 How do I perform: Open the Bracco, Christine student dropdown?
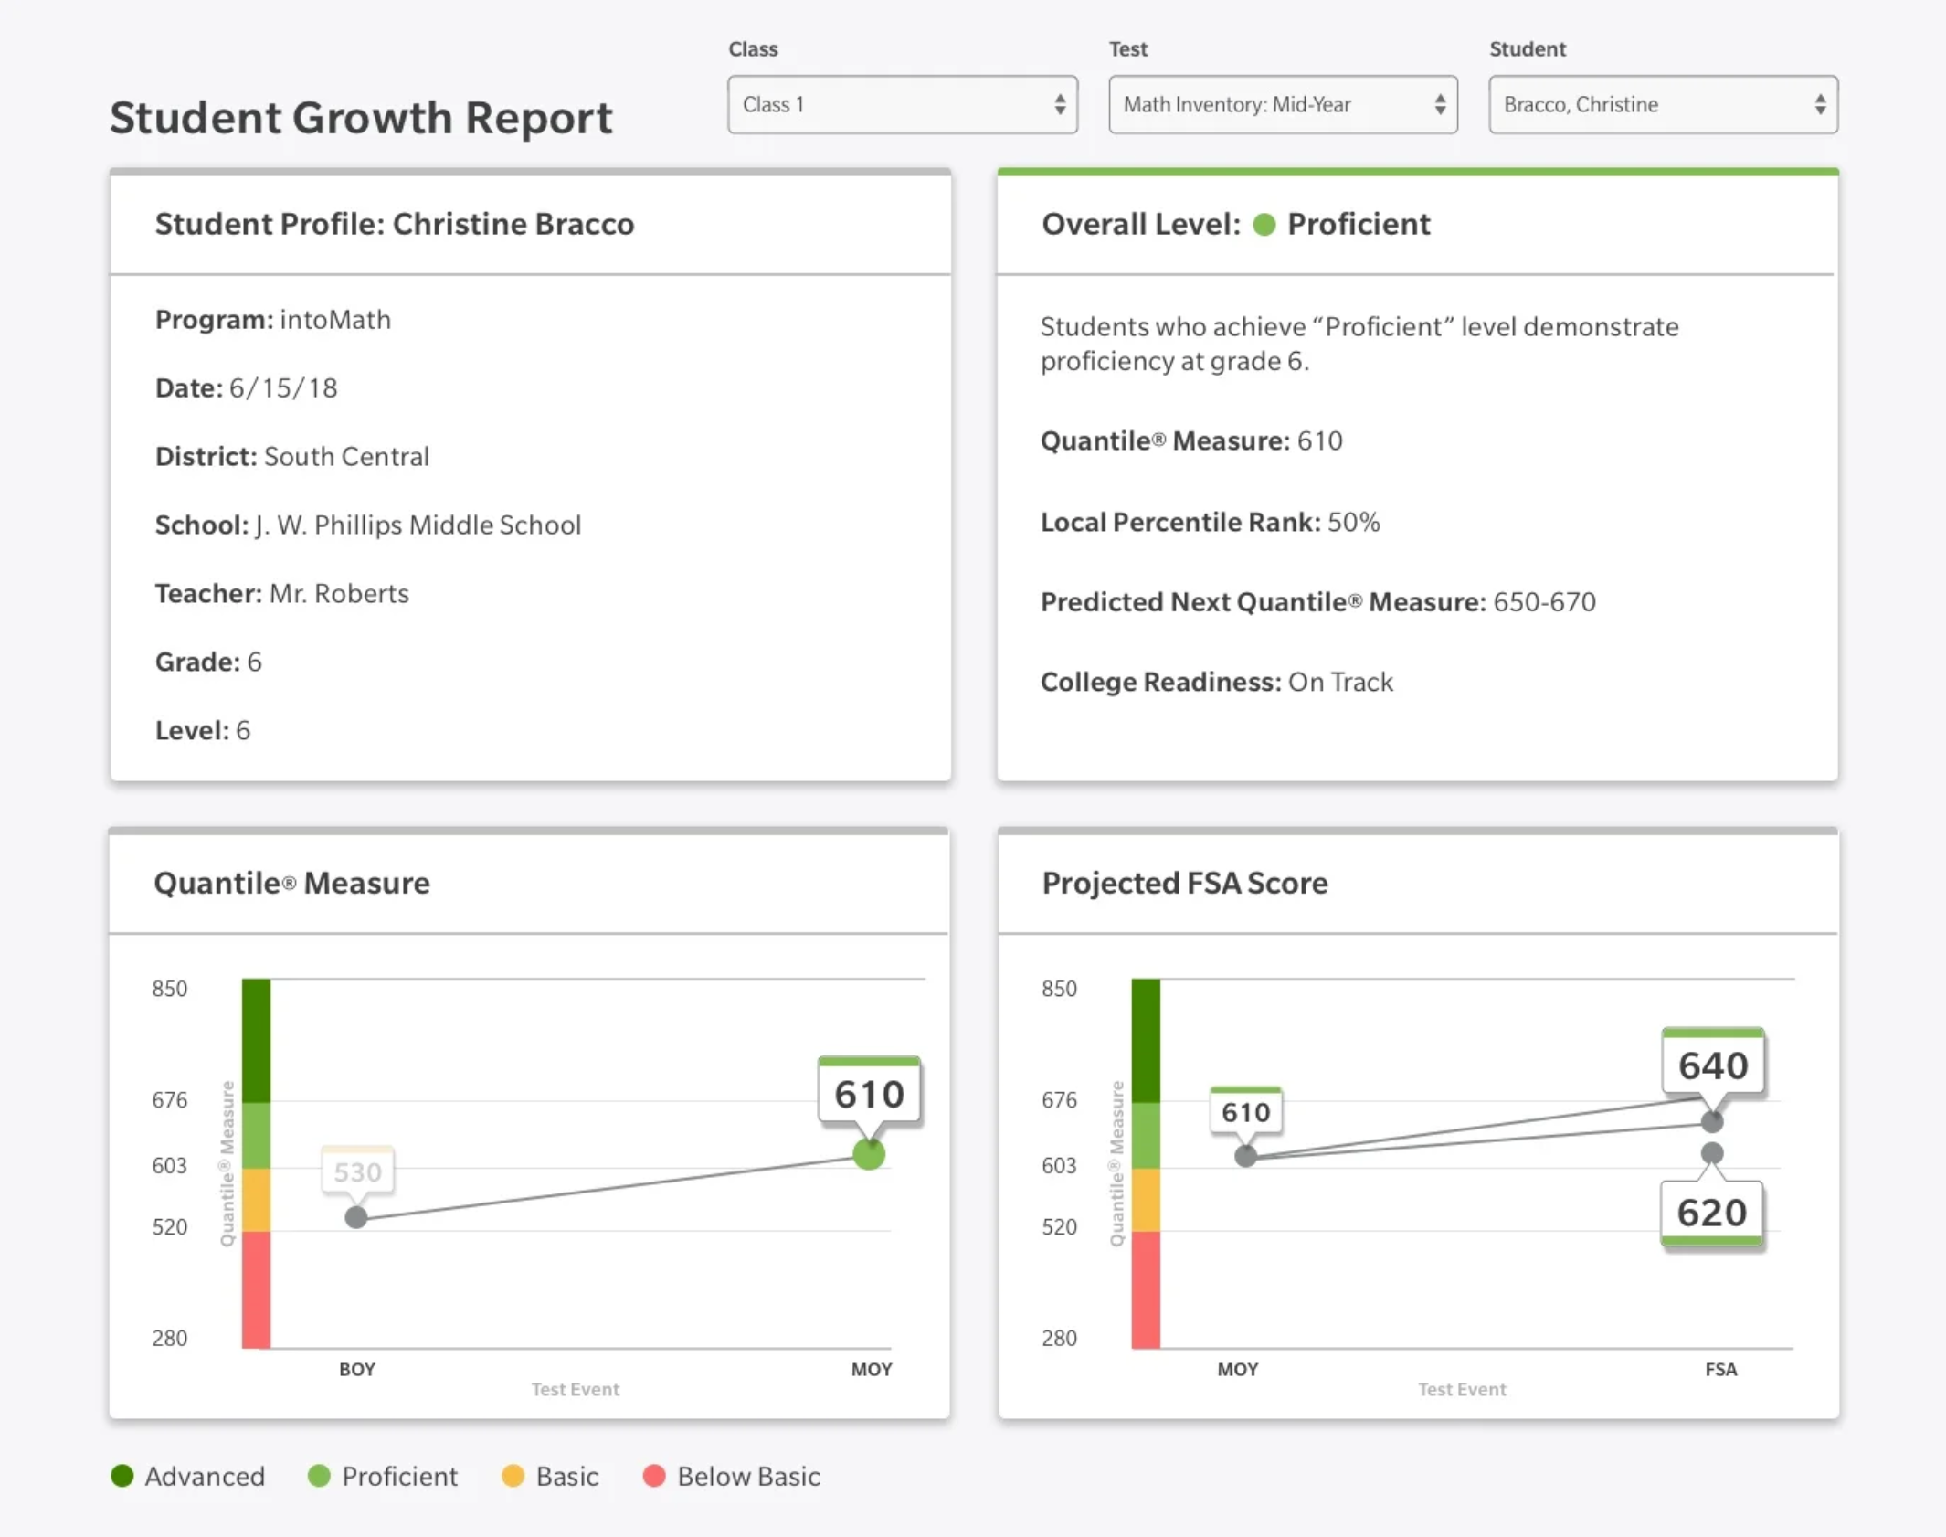point(1662,104)
